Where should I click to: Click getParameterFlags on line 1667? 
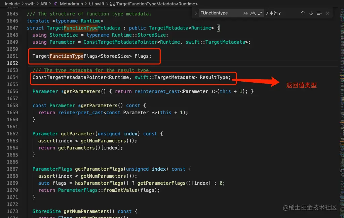point(99,169)
